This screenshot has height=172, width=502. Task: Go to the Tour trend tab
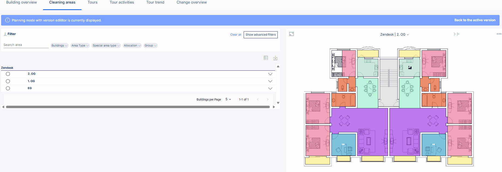155,2
